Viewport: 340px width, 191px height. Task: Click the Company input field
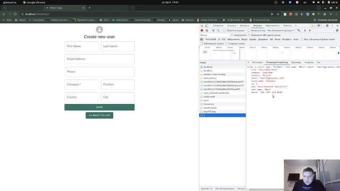81,85
